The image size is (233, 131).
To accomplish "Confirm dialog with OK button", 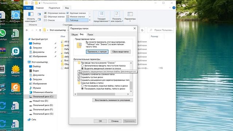I will click(100, 121).
